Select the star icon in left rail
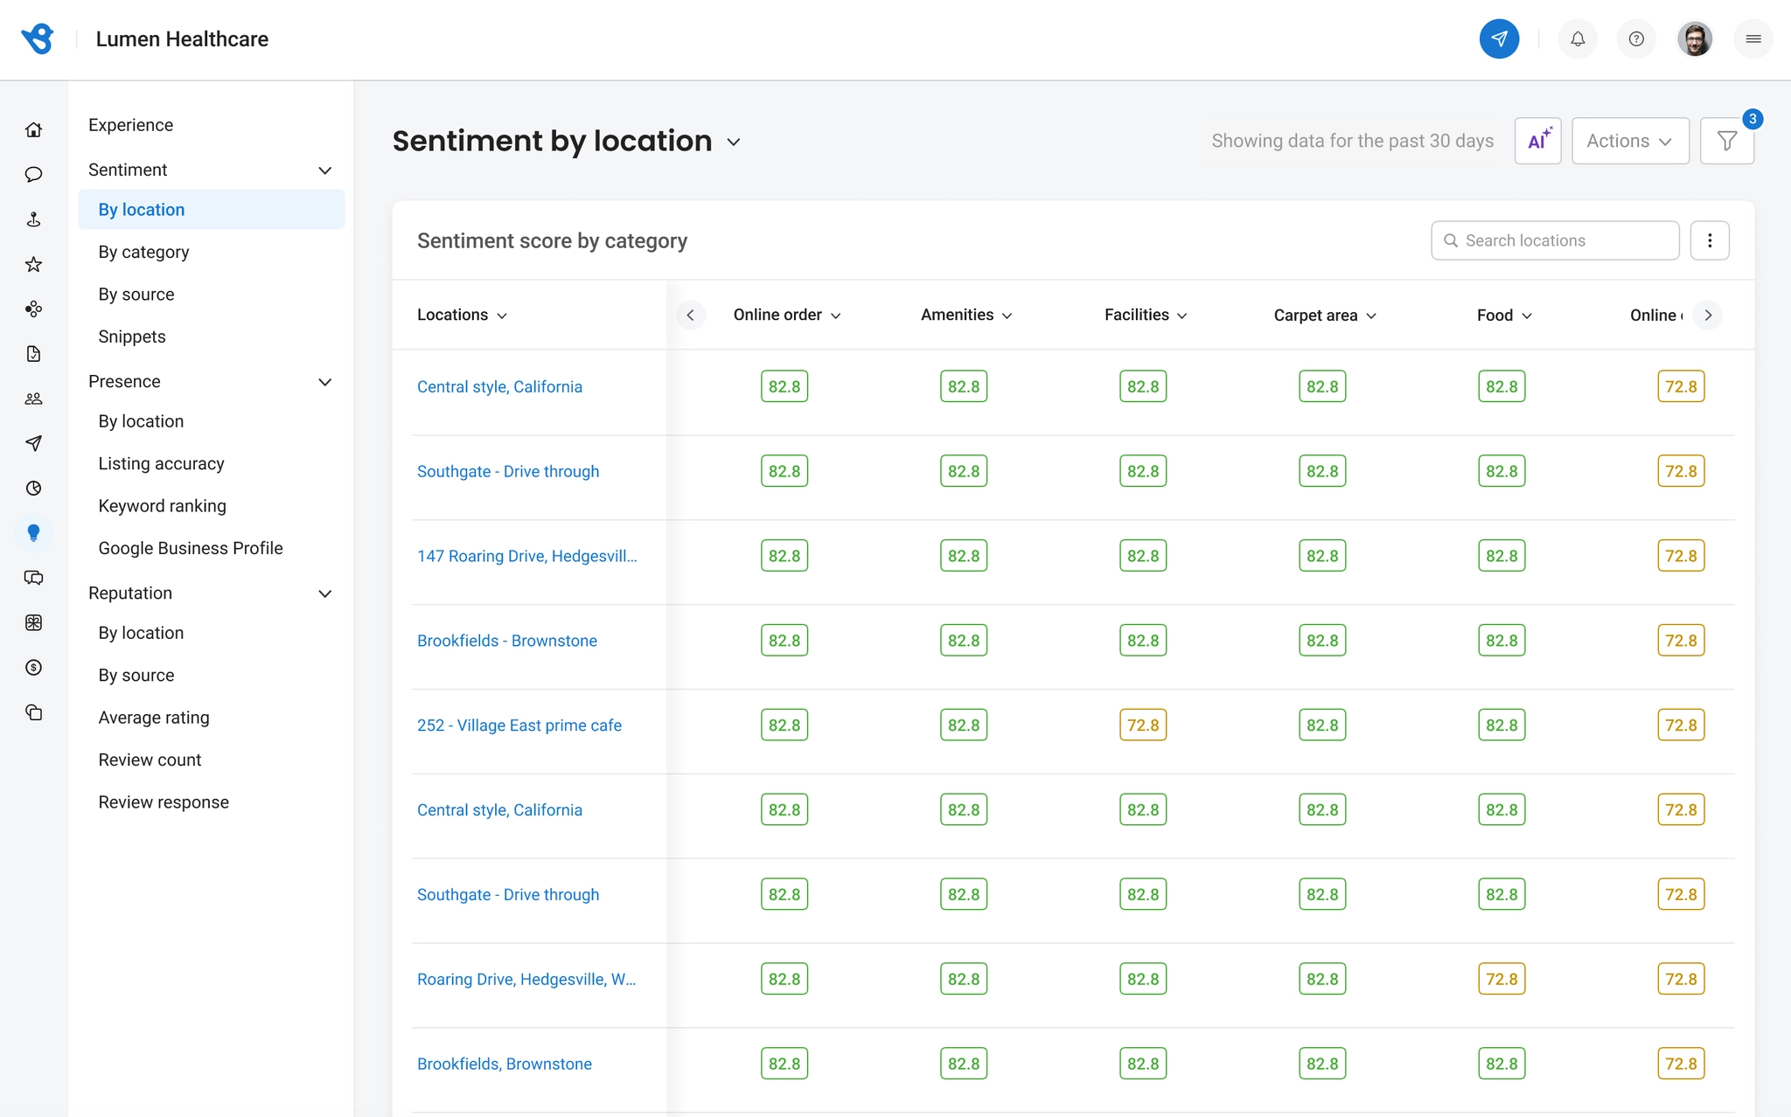The height and width of the screenshot is (1117, 1791). click(33, 264)
